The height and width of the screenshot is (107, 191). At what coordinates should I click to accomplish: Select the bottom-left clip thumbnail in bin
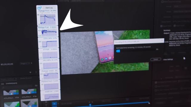tap(12, 104)
